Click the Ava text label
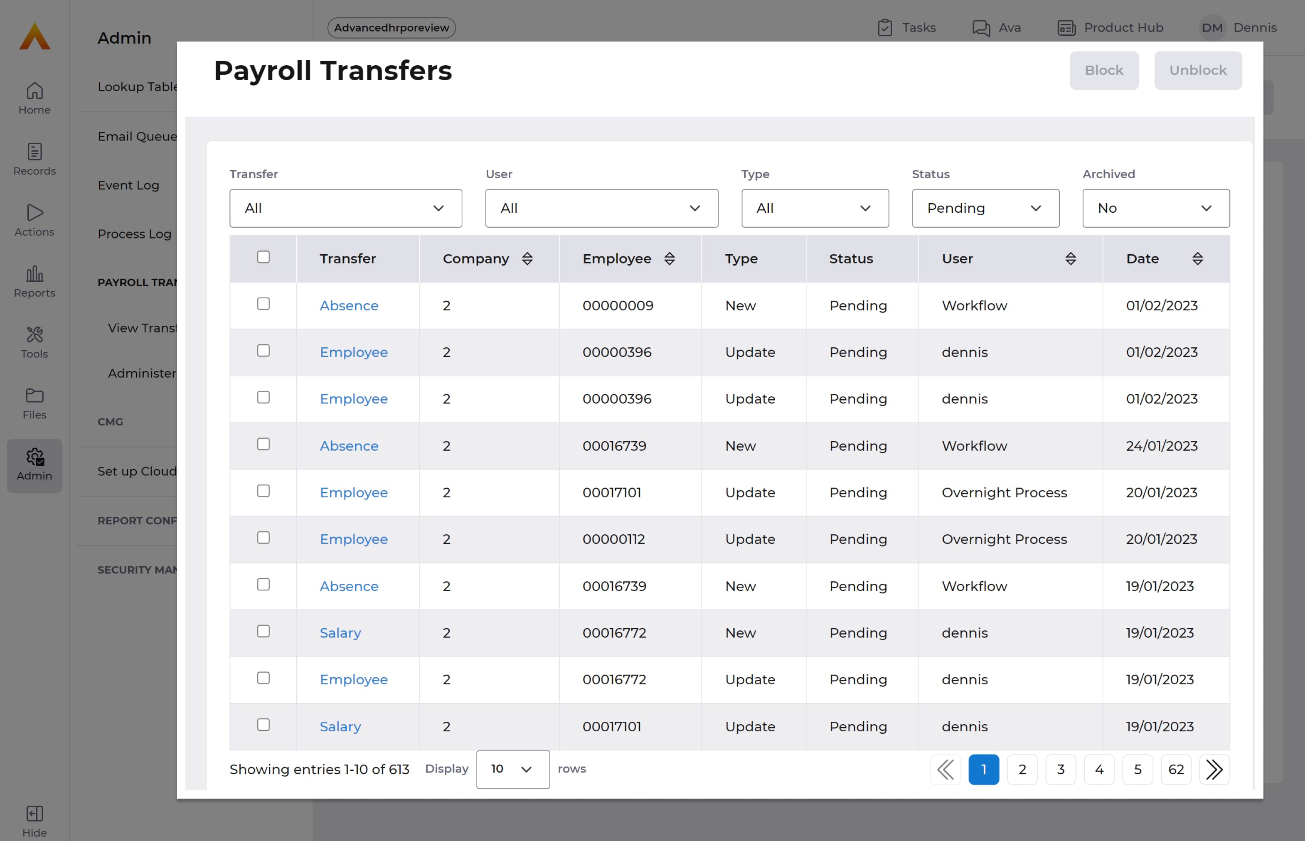The height and width of the screenshot is (841, 1305). pyautogui.click(x=1010, y=27)
